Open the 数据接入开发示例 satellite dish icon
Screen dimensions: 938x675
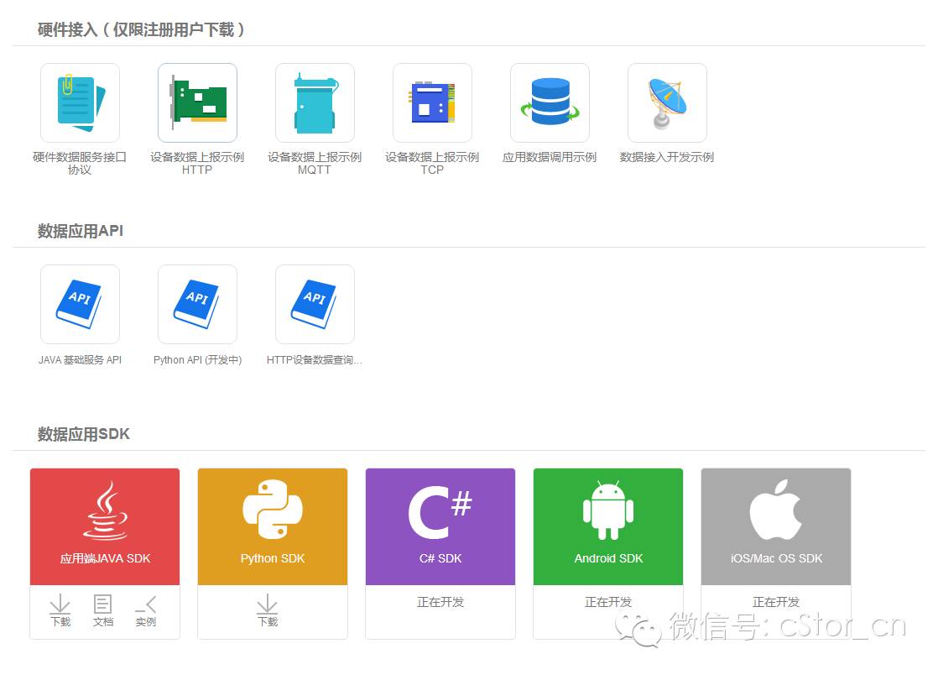point(667,103)
